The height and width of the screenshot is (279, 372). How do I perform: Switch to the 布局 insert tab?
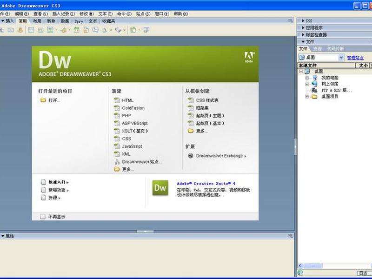pos(37,21)
